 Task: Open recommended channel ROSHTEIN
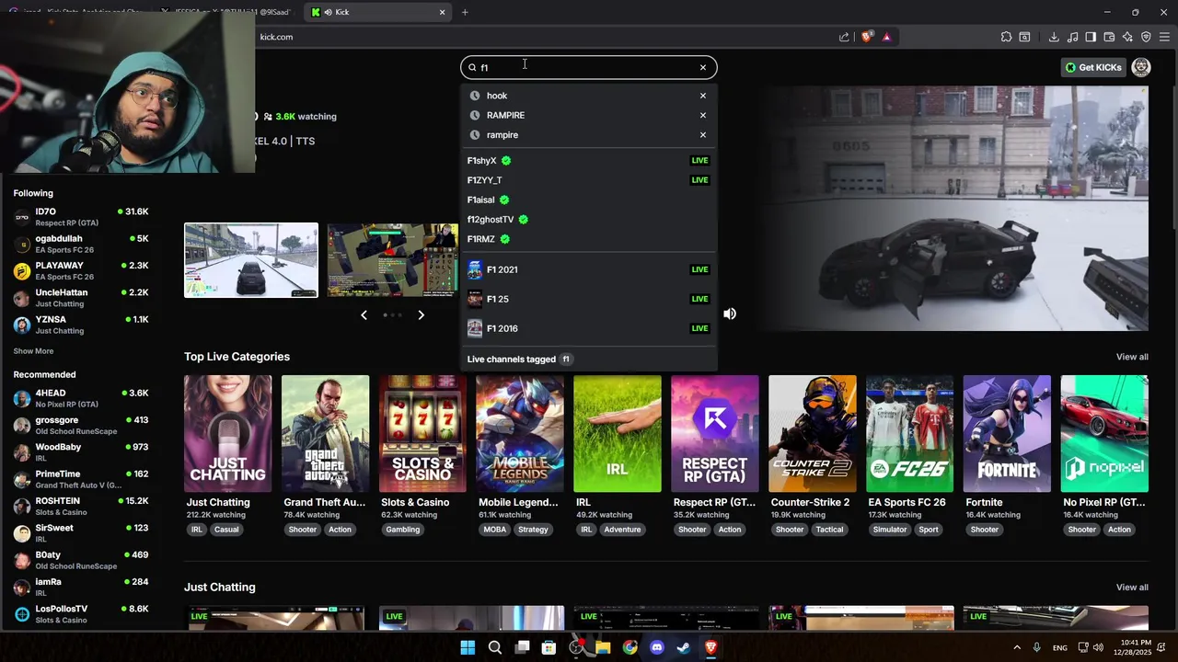pyautogui.click(x=81, y=506)
